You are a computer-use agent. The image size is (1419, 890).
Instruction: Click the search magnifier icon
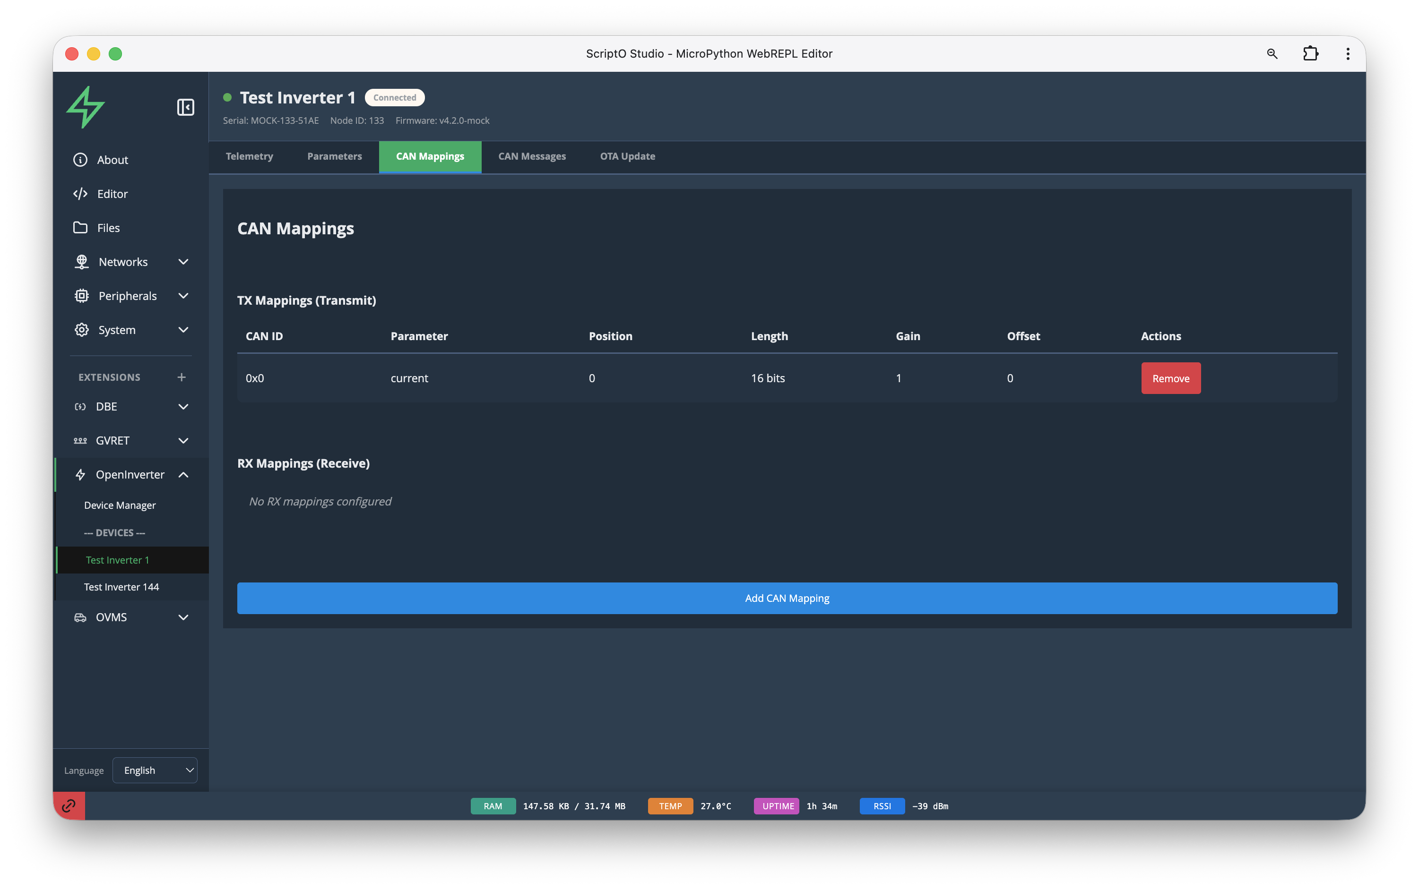pos(1272,53)
